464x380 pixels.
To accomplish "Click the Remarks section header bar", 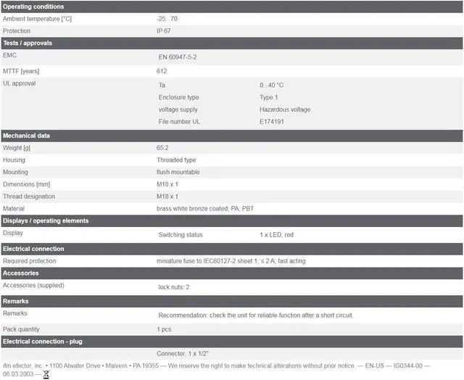I will (16, 301).
